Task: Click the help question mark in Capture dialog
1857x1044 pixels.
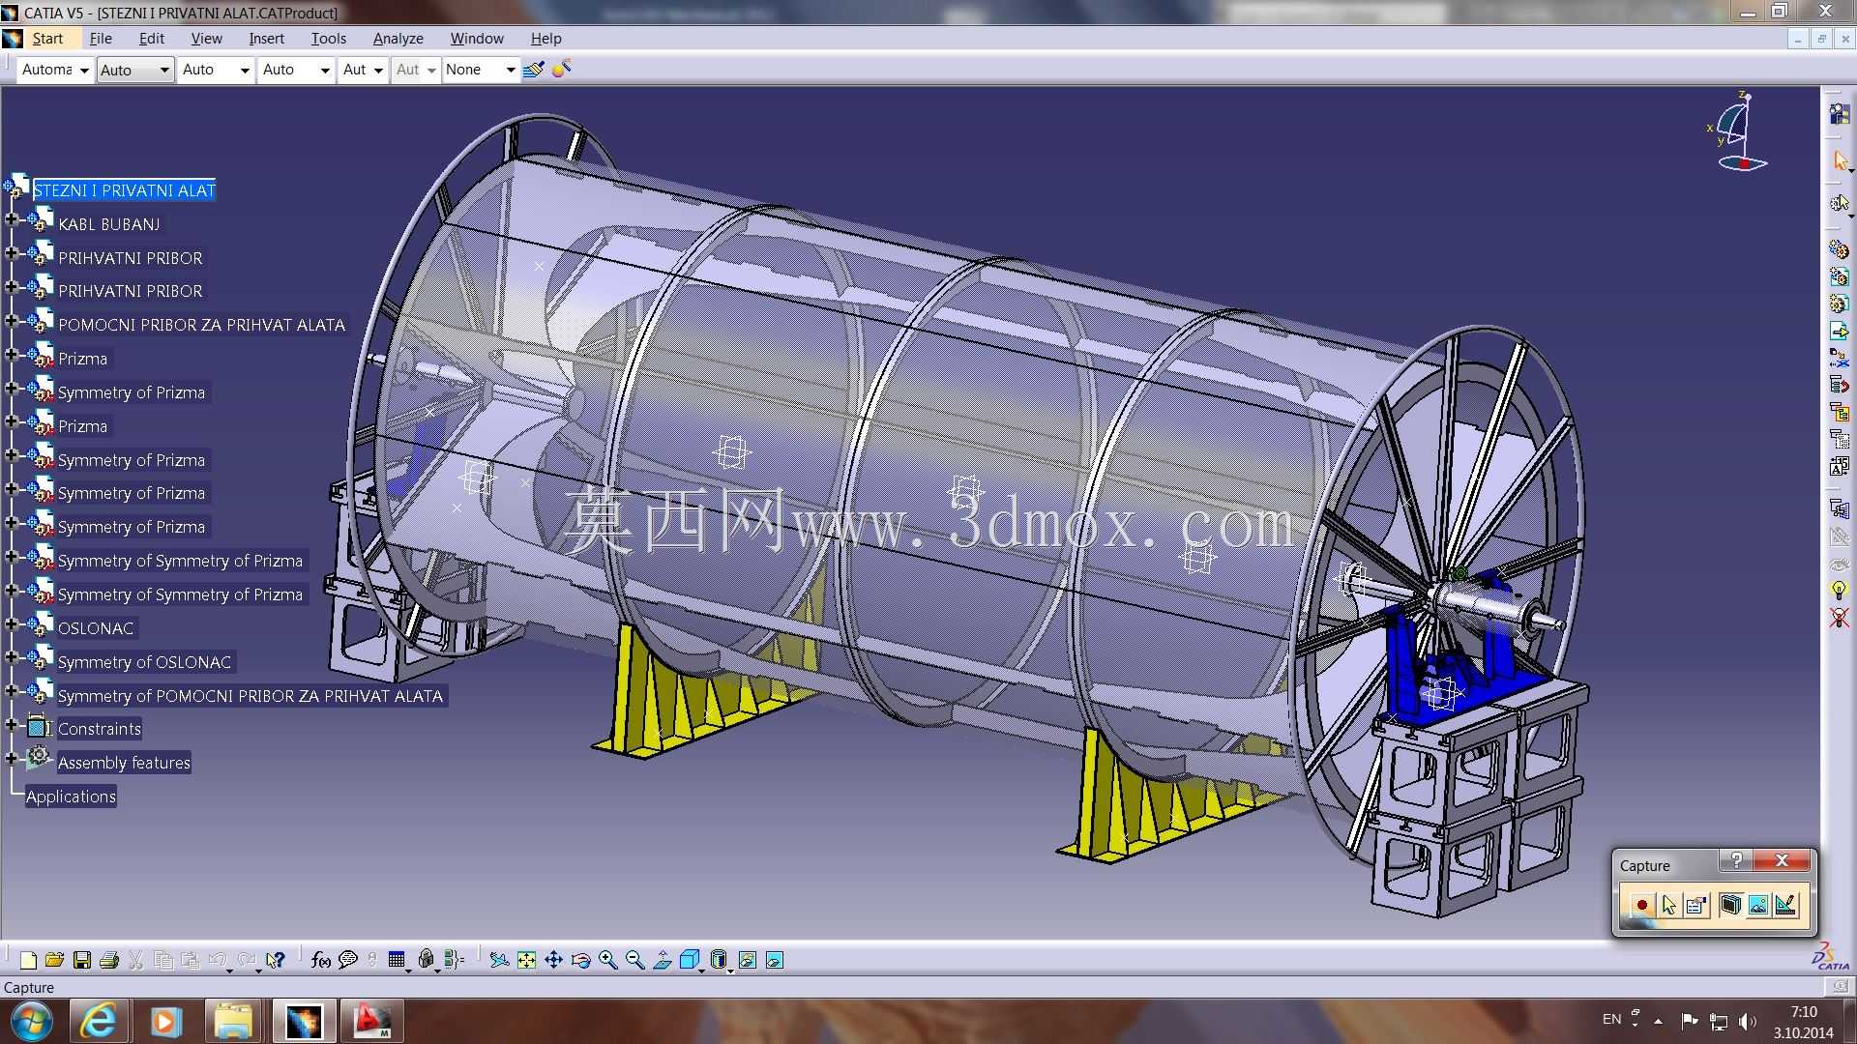Action: (x=1736, y=860)
